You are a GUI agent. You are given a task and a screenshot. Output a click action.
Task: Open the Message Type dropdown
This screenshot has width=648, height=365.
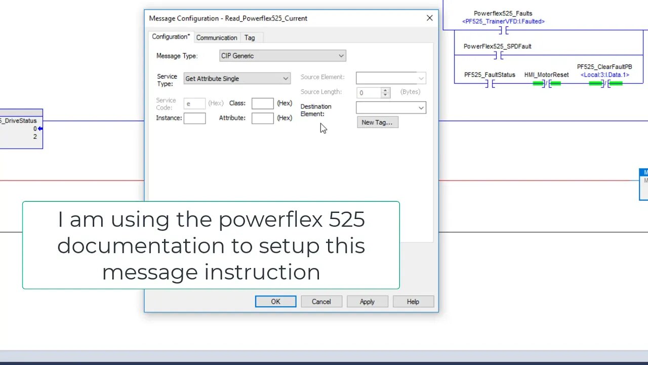[282, 56]
